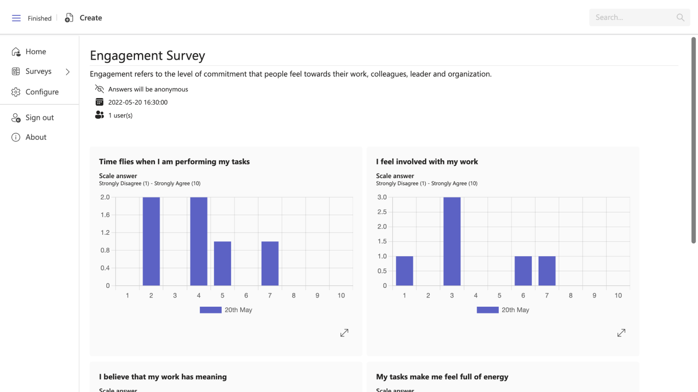Expand the 'Time flies' chart fullscreen

point(344,333)
